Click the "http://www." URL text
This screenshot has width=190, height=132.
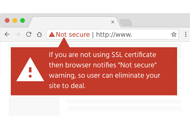[114, 35]
